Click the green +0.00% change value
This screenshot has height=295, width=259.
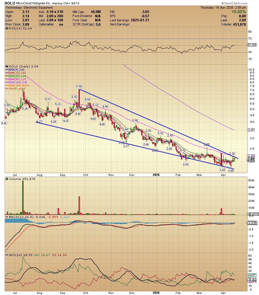pos(239,12)
